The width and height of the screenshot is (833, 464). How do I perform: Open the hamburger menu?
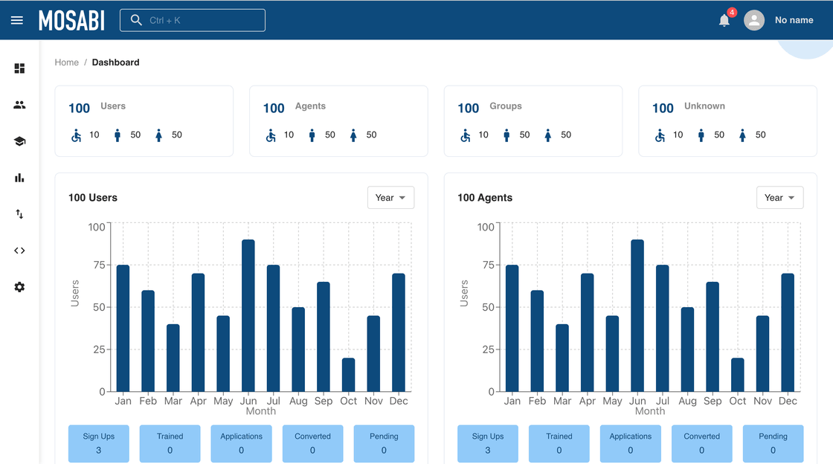click(x=17, y=20)
